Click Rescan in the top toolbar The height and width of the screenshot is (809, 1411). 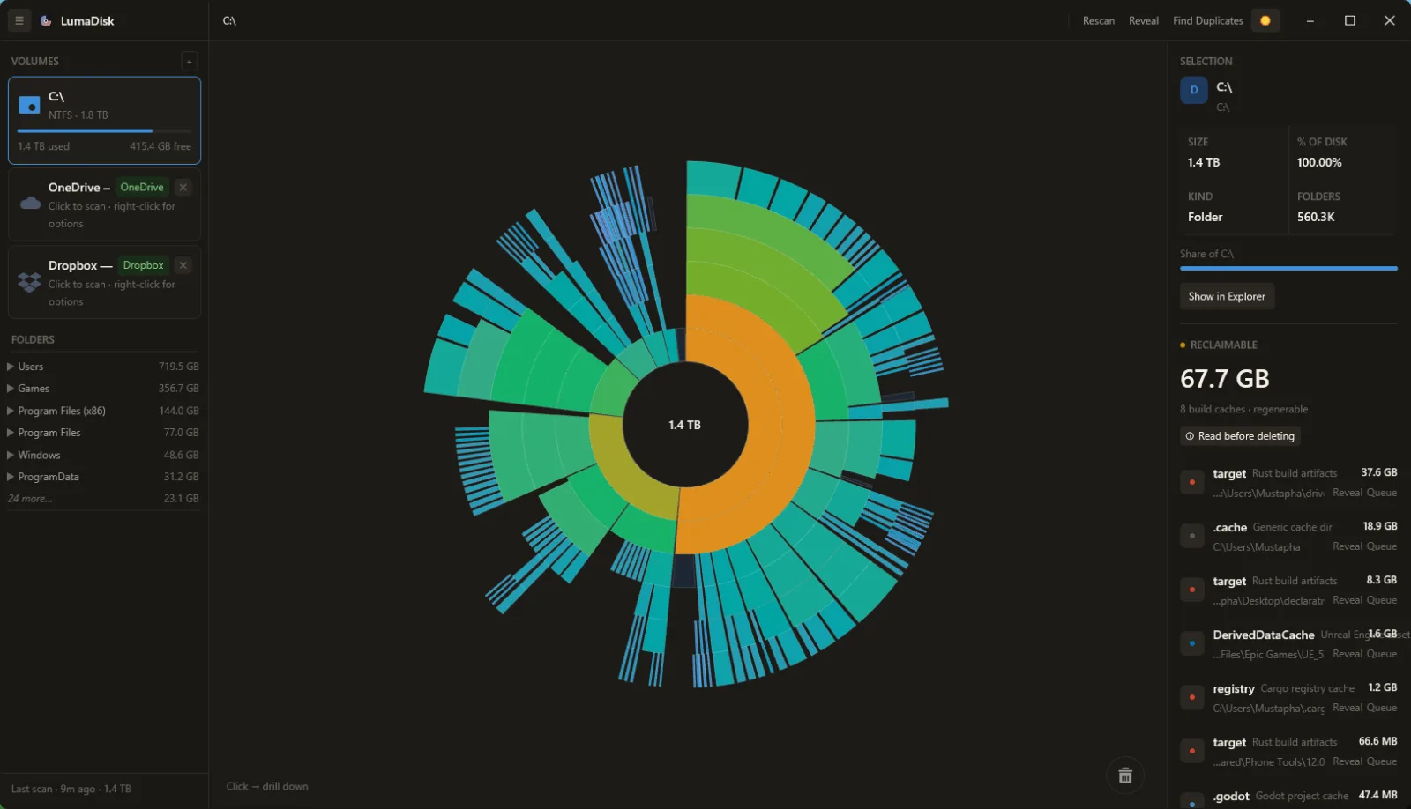click(x=1099, y=20)
